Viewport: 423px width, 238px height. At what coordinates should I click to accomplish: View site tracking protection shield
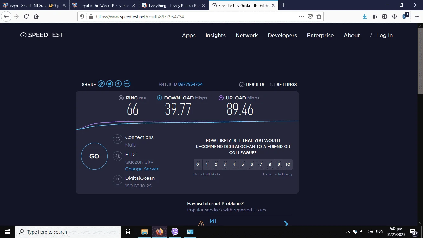[82, 17]
